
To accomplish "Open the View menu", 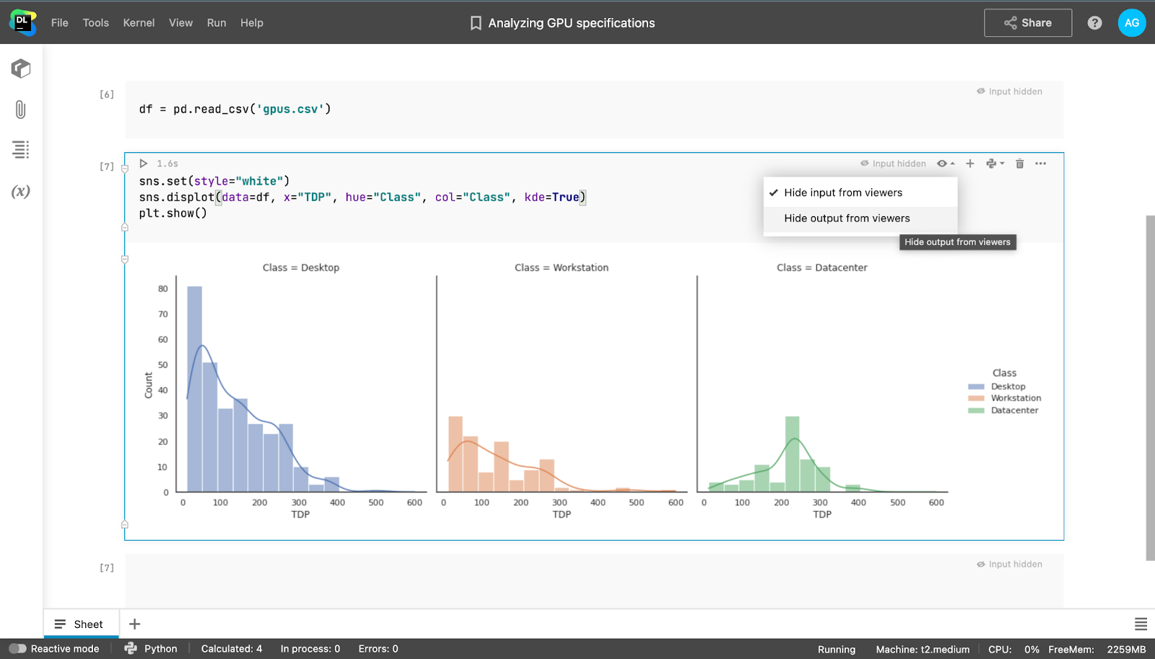I will coord(180,23).
